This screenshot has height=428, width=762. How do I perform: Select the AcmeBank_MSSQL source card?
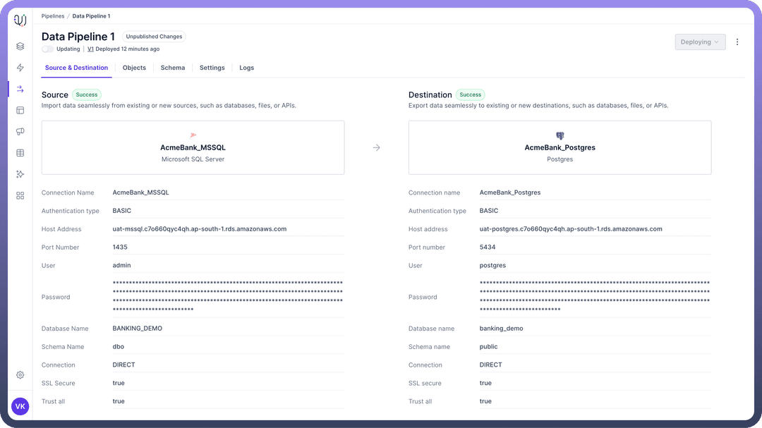click(x=193, y=147)
